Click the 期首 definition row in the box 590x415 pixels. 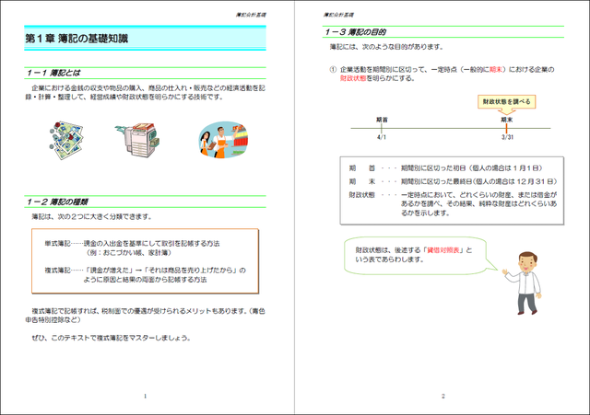click(x=445, y=168)
